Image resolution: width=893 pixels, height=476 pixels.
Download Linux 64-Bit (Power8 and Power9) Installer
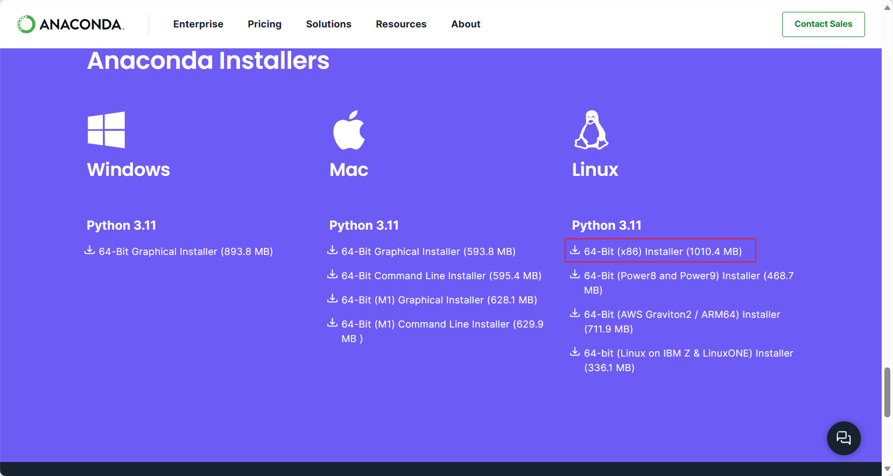(689, 283)
